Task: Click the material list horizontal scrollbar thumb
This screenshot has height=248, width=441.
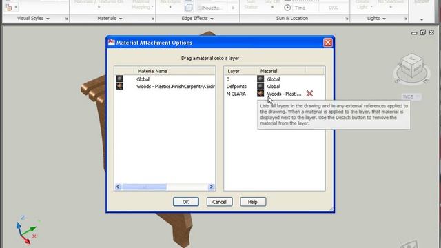Action: [145, 187]
